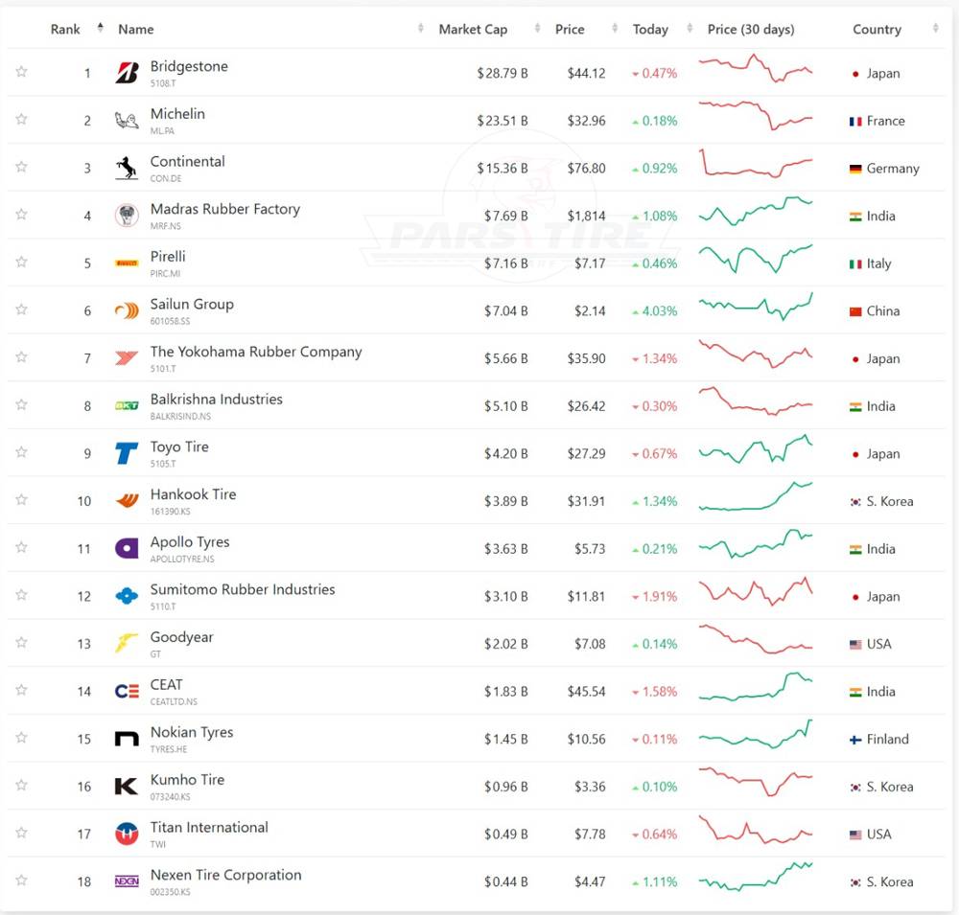Click the Rank column header label
Image resolution: width=959 pixels, height=915 pixels.
pyautogui.click(x=65, y=30)
